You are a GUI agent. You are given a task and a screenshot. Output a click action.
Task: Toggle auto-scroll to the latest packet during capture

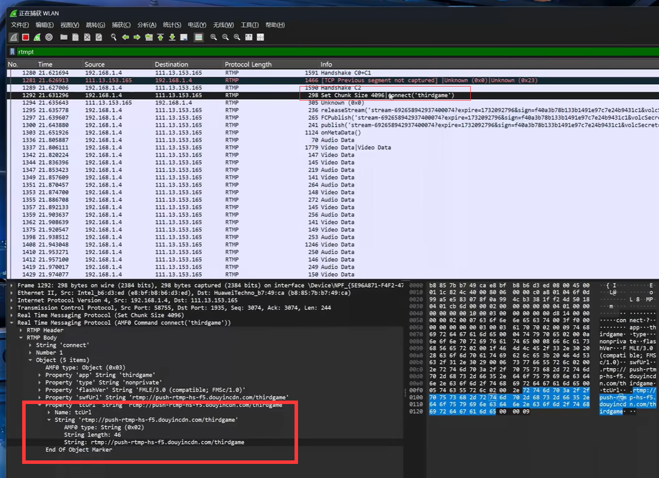184,37
